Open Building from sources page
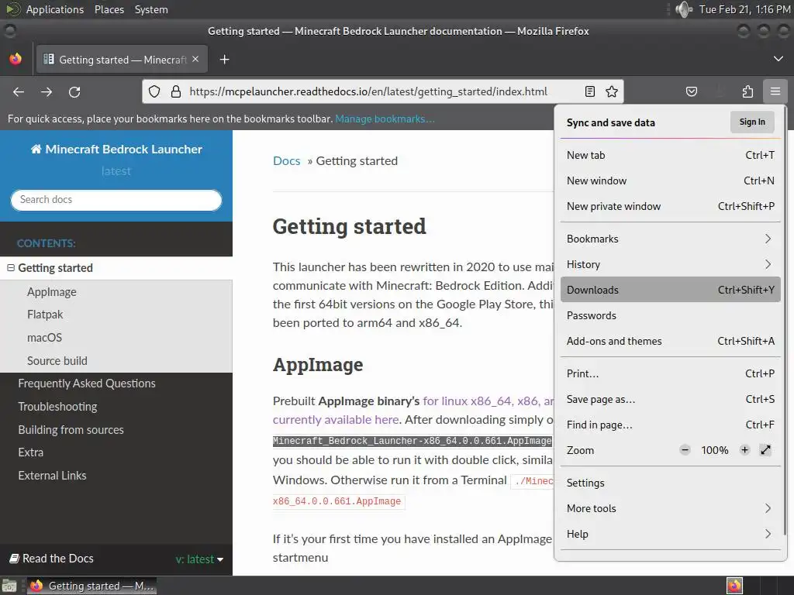Screen dimensions: 794x595 click(x=71, y=429)
